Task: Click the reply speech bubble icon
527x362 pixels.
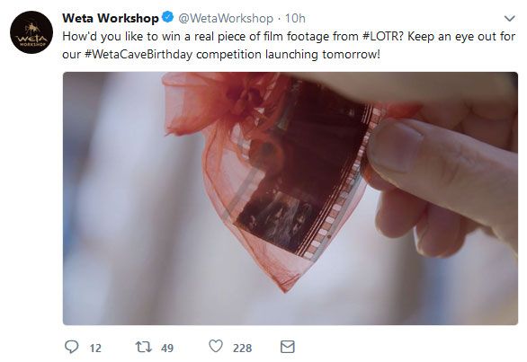Action: click(x=71, y=347)
